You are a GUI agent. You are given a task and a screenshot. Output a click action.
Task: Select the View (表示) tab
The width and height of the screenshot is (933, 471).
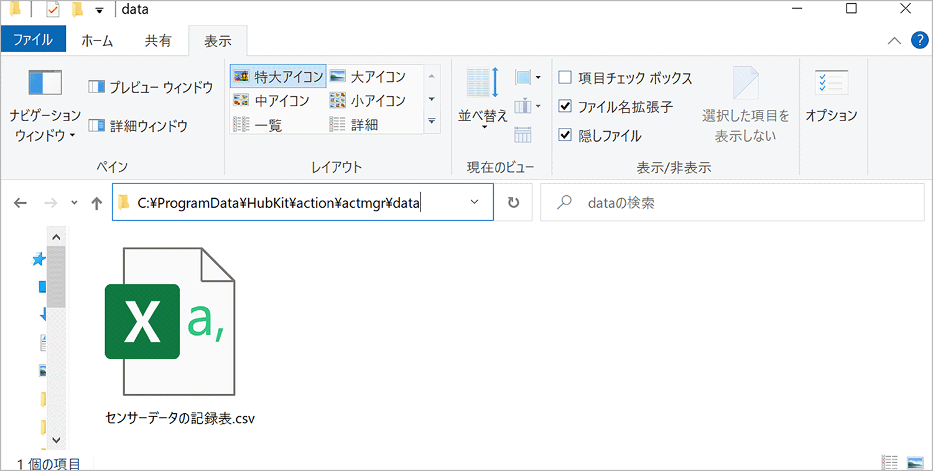(x=218, y=41)
